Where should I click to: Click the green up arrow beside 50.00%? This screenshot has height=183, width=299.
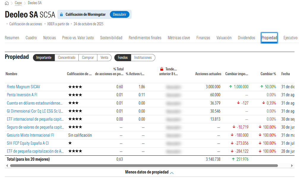pyautogui.click(x=262, y=87)
